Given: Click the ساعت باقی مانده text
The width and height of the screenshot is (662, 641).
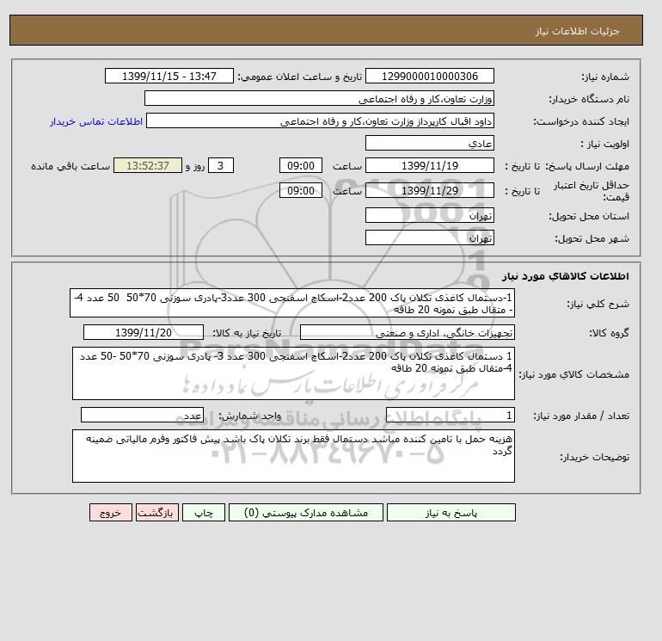Looking at the screenshot, I should click(70, 166).
